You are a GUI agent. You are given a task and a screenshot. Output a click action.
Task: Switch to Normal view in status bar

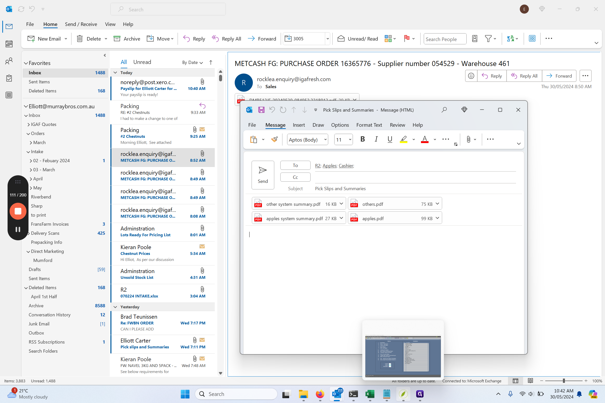point(515,381)
